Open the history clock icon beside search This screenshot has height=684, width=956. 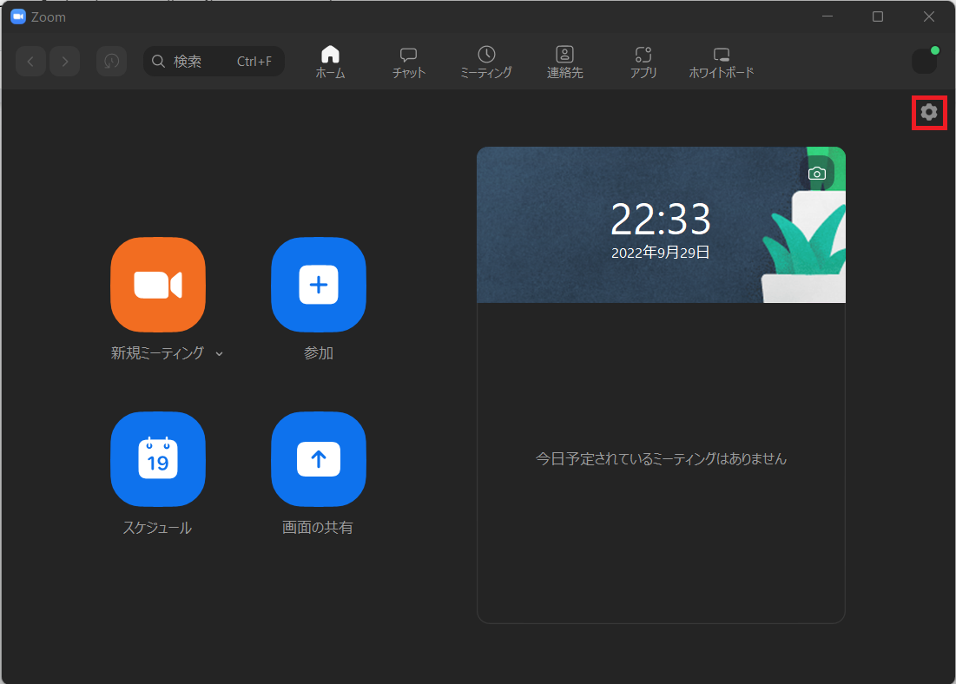tap(111, 62)
